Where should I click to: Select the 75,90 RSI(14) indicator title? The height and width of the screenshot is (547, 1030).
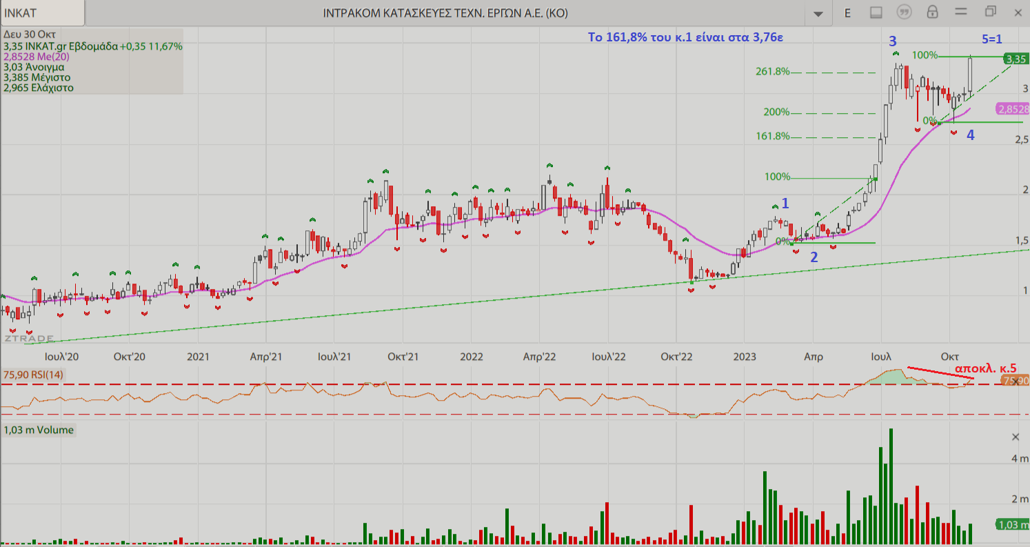pos(33,375)
